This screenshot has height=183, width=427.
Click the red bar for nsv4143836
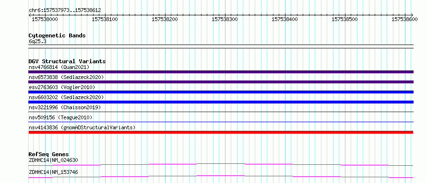pos(221,132)
